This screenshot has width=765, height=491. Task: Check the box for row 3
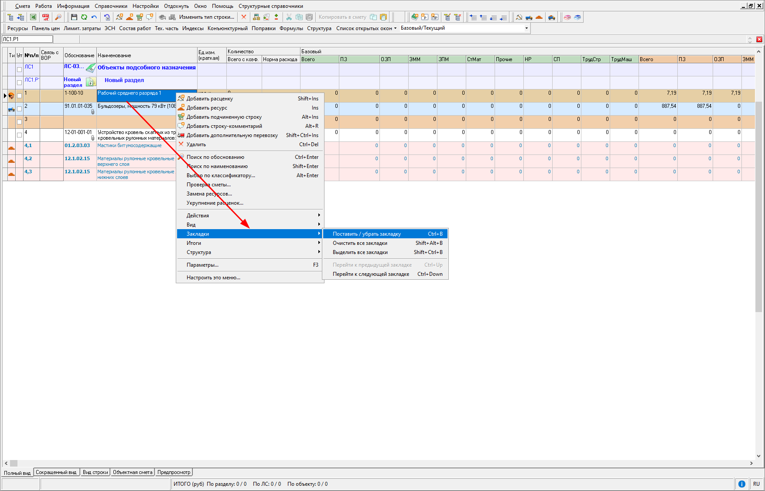coord(19,122)
